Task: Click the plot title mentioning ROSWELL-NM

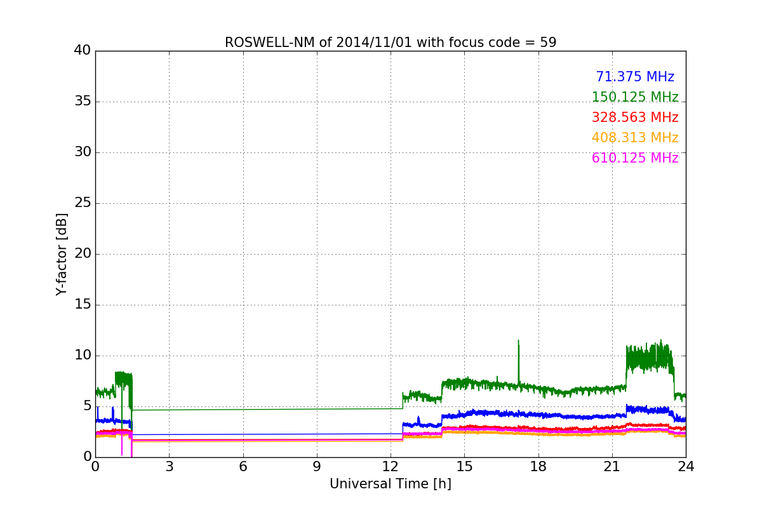Action: (x=391, y=43)
